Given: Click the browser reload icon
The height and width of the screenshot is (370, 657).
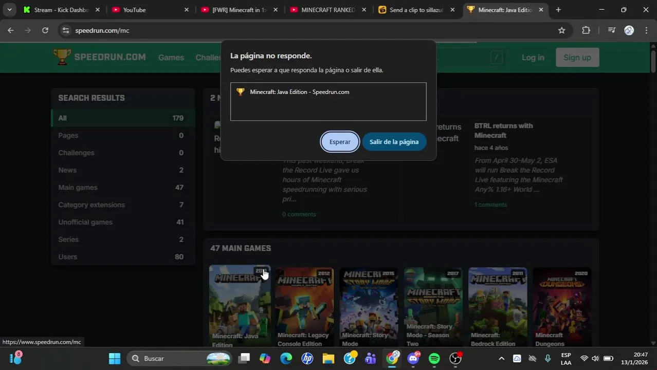Looking at the screenshot, I should 45,30.
